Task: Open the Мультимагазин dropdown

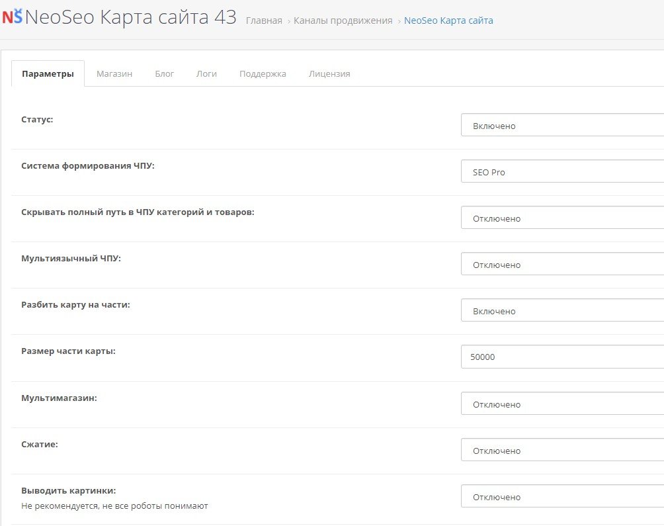Action: point(562,403)
